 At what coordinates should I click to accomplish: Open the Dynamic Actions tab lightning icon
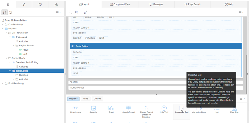(x=24, y=4)
